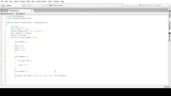Click 'void OnGUI ()' method line
This screenshot has height=96, width=171.
click(21, 71)
